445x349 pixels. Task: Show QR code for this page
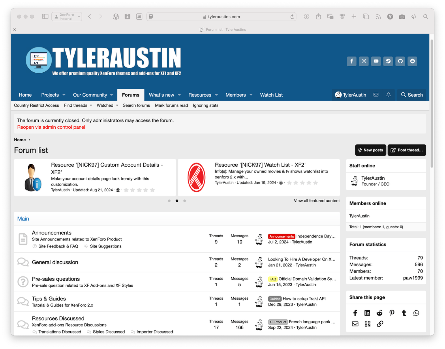point(367,324)
